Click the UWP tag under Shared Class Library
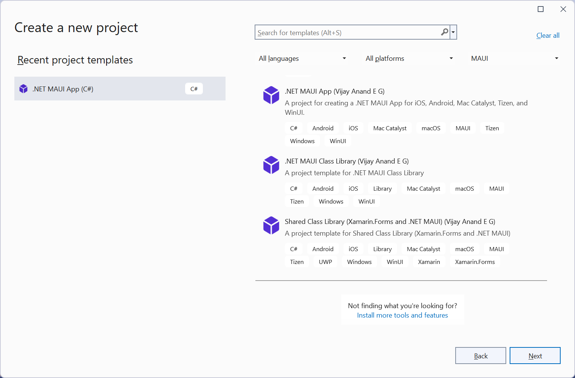 [x=325, y=262]
